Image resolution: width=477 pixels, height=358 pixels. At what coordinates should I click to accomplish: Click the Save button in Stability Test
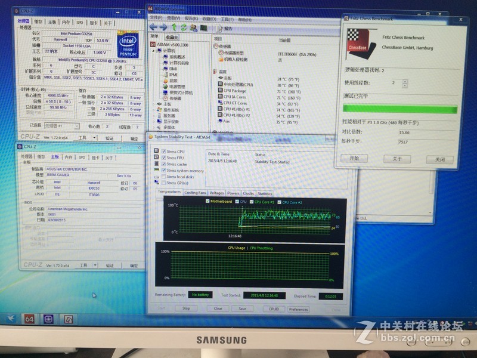point(243,308)
